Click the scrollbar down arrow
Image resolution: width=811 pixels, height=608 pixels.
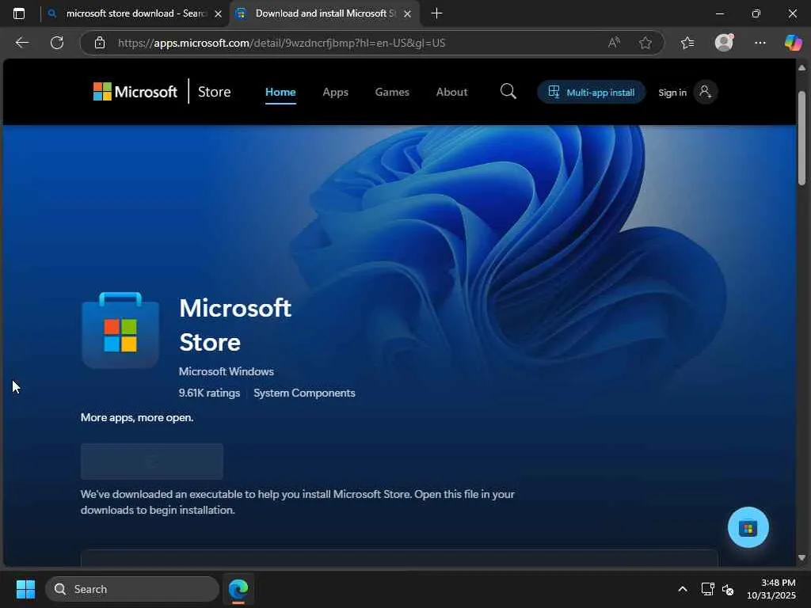(x=801, y=557)
